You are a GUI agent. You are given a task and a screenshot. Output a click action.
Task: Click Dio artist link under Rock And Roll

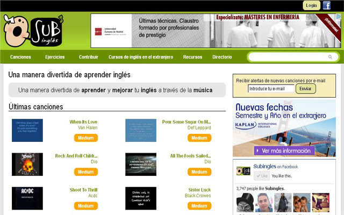pyautogui.click(x=94, y=162)
